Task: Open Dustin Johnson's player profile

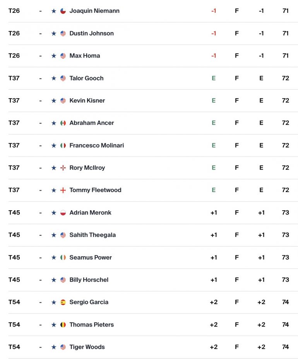Action: click(x=91, y=34)
